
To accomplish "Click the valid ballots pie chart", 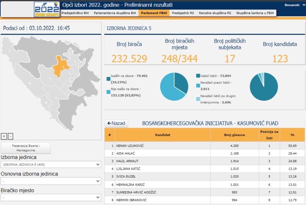I will coord(263,86).
